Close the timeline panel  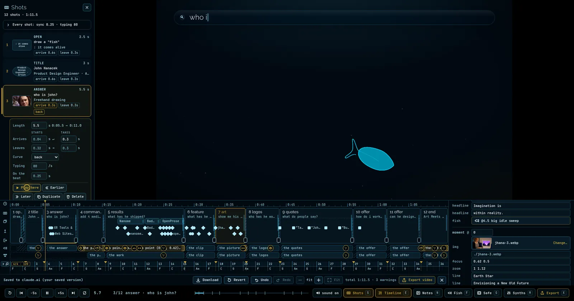pos(442,280)
